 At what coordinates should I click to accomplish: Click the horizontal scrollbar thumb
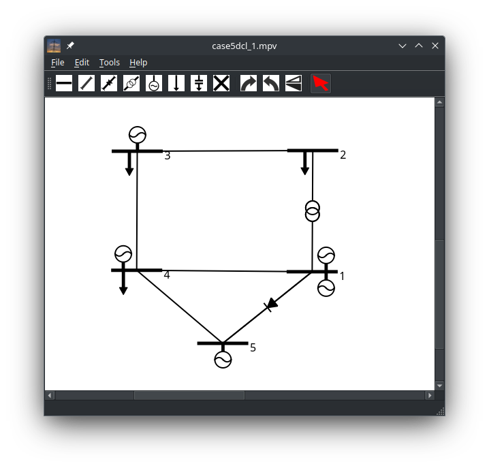189,396
